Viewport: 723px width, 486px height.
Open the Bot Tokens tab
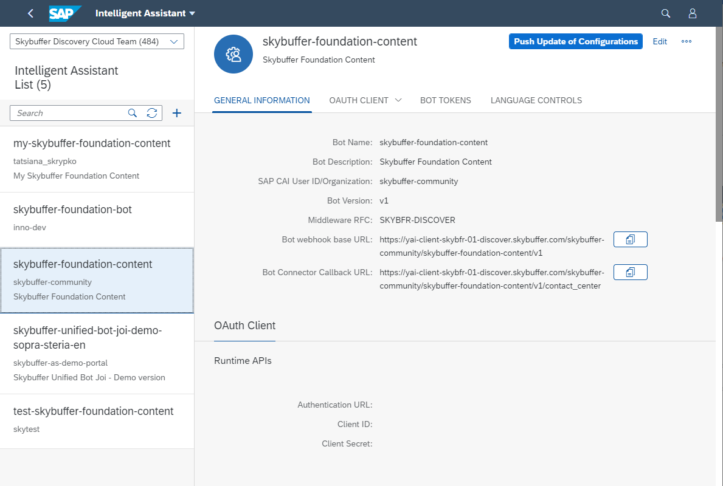pyautogui.click(x=446, y=100)
